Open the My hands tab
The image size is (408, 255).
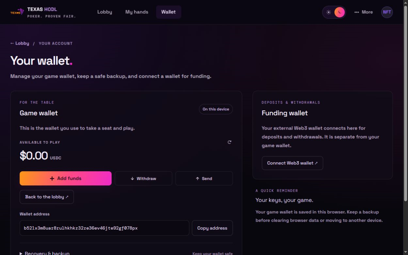click(137, 12)
